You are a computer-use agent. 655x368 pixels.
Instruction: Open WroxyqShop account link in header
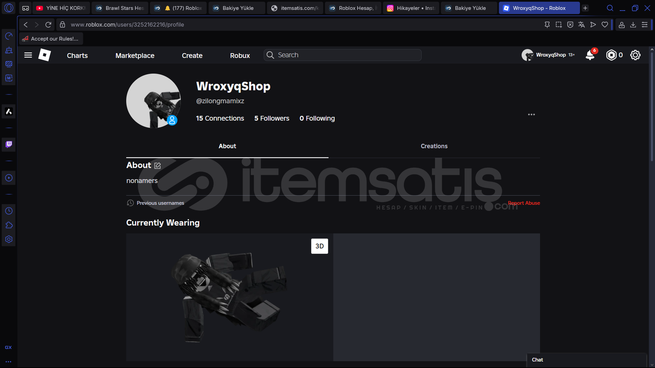(548, 55)
